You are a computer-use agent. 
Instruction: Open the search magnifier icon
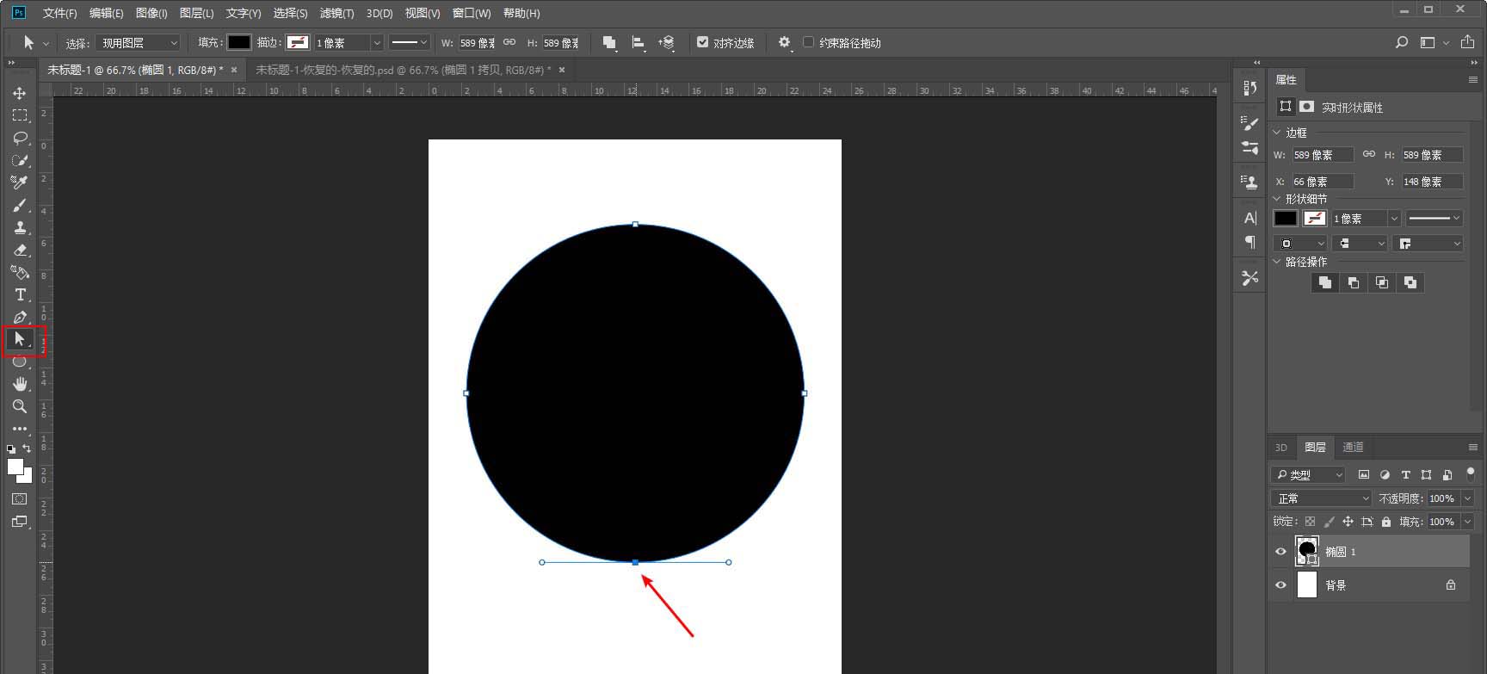point(1401,42)
